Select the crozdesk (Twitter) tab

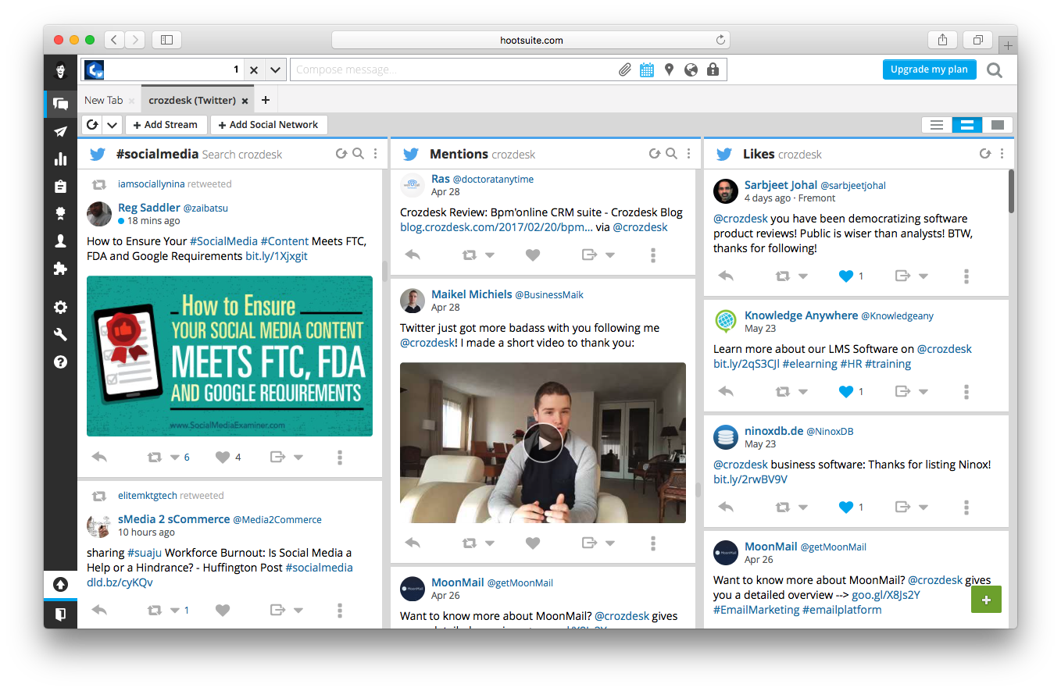tap(192, 100)
